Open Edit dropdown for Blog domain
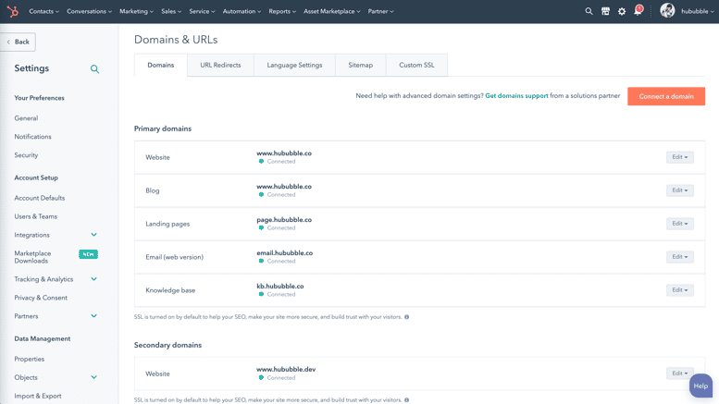This screenshot has width=719, height=404. coord(679,190)
